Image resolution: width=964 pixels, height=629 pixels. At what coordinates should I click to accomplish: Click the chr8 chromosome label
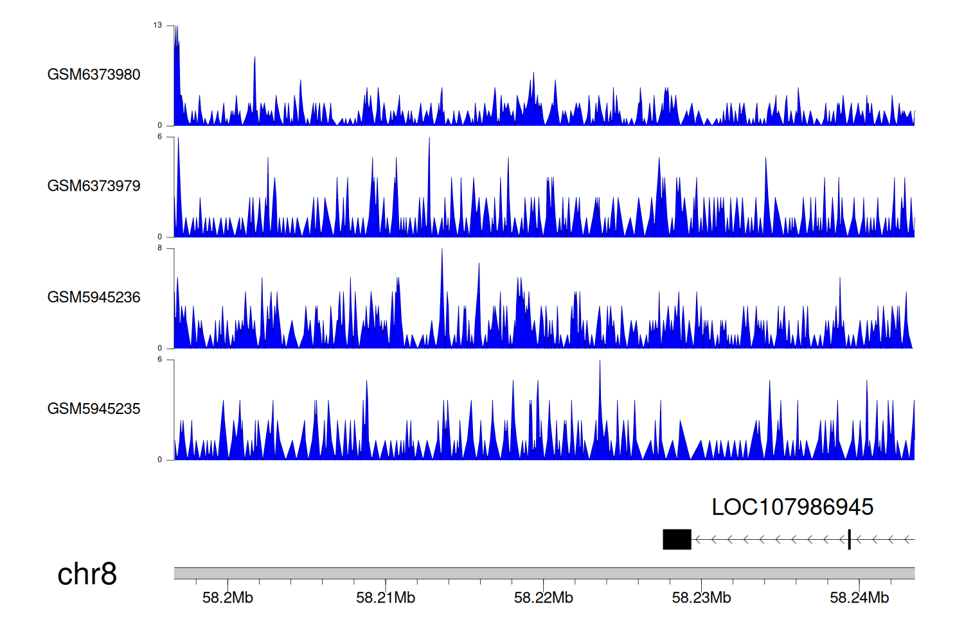87,574
